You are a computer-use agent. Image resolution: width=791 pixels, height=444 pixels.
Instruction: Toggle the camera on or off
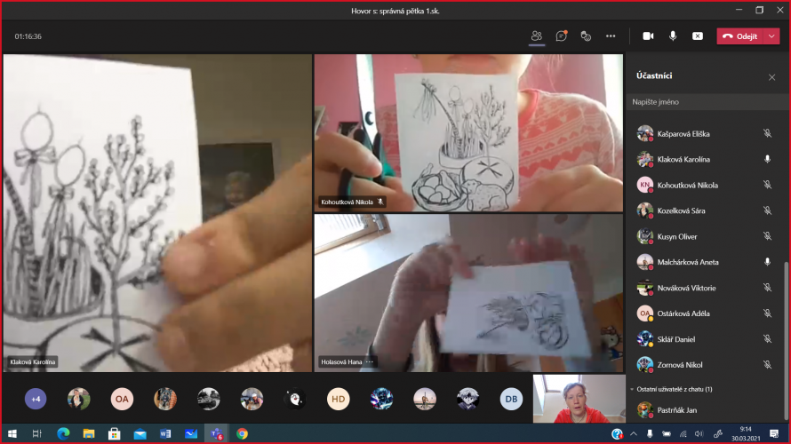point(648,36)
